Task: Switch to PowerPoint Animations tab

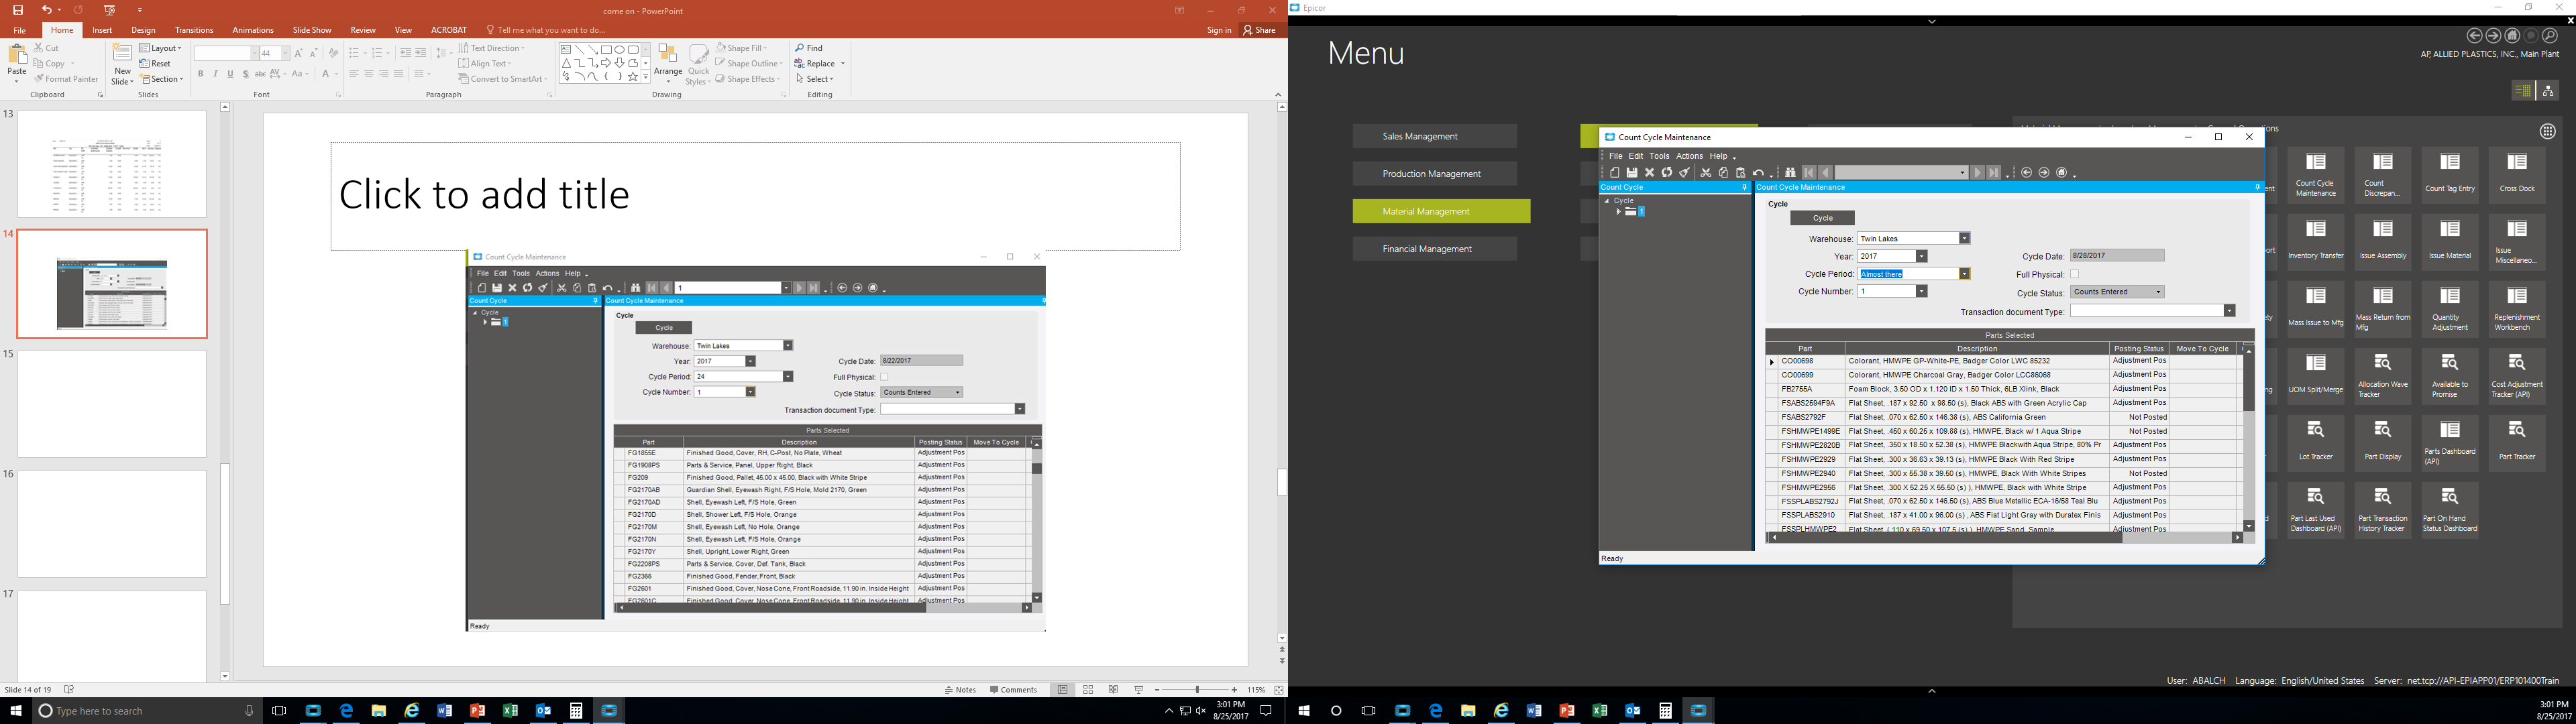Action: 253,30
